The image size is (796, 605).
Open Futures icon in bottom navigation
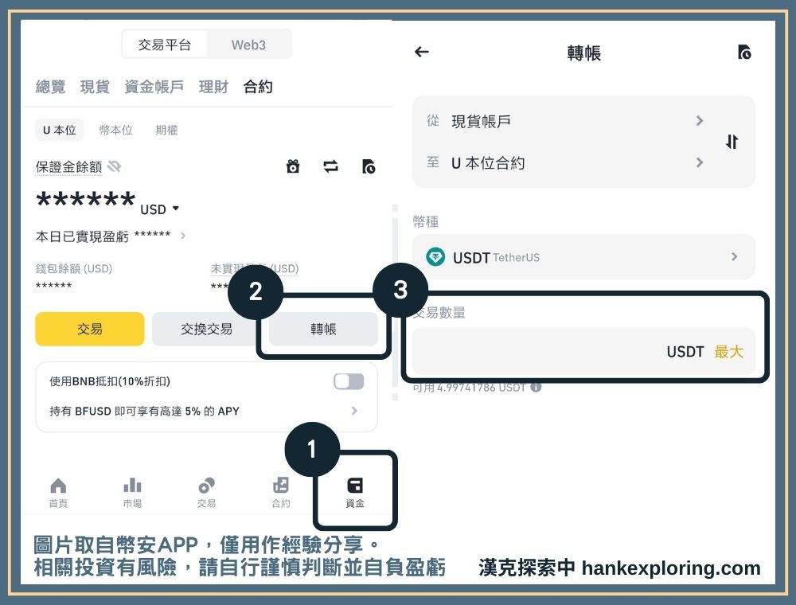click(x=281, y=486)
